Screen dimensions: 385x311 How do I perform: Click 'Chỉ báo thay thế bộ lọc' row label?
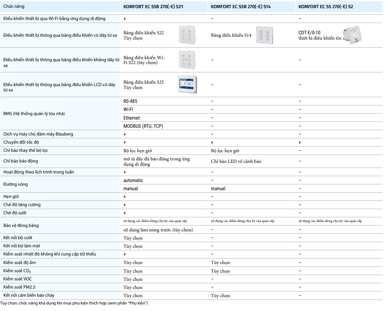tap(26, 150)
